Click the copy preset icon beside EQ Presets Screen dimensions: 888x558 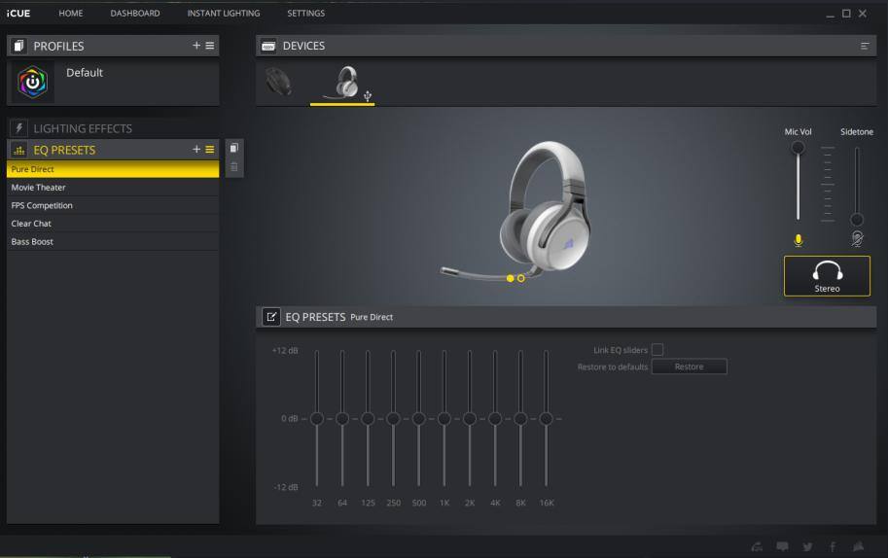(x=233, y=149)
